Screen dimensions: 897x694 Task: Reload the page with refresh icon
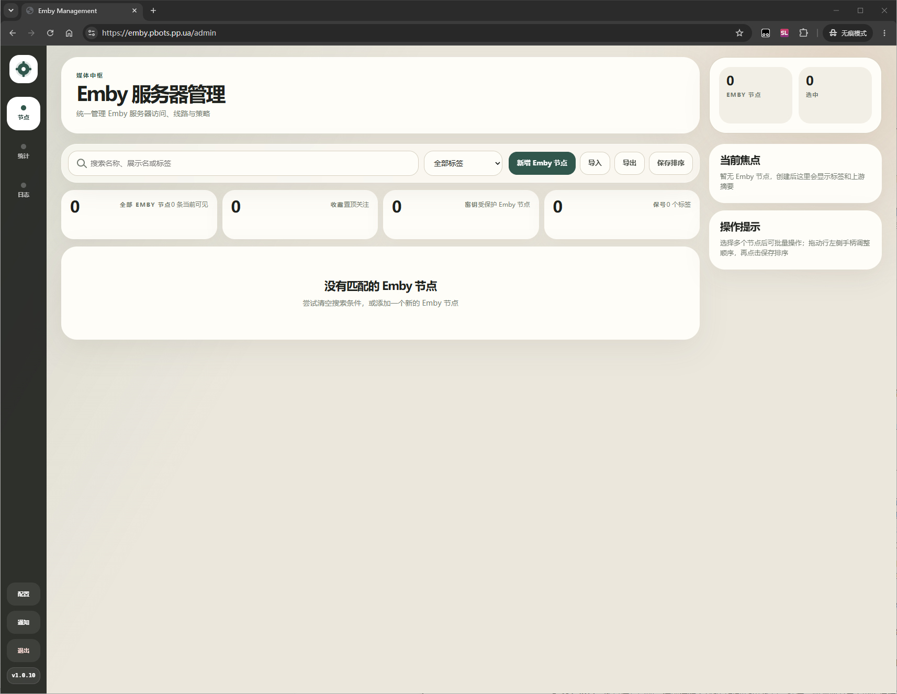pyautogui.click(x=50, y=33)
